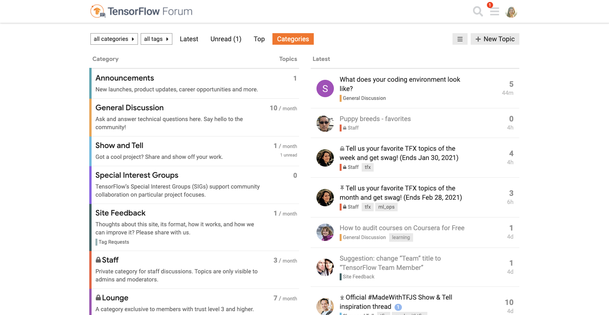609x315 pixels.
Task: Click Site Feedback badge under Suggestion topic
Action: click(x=357, y=277)
